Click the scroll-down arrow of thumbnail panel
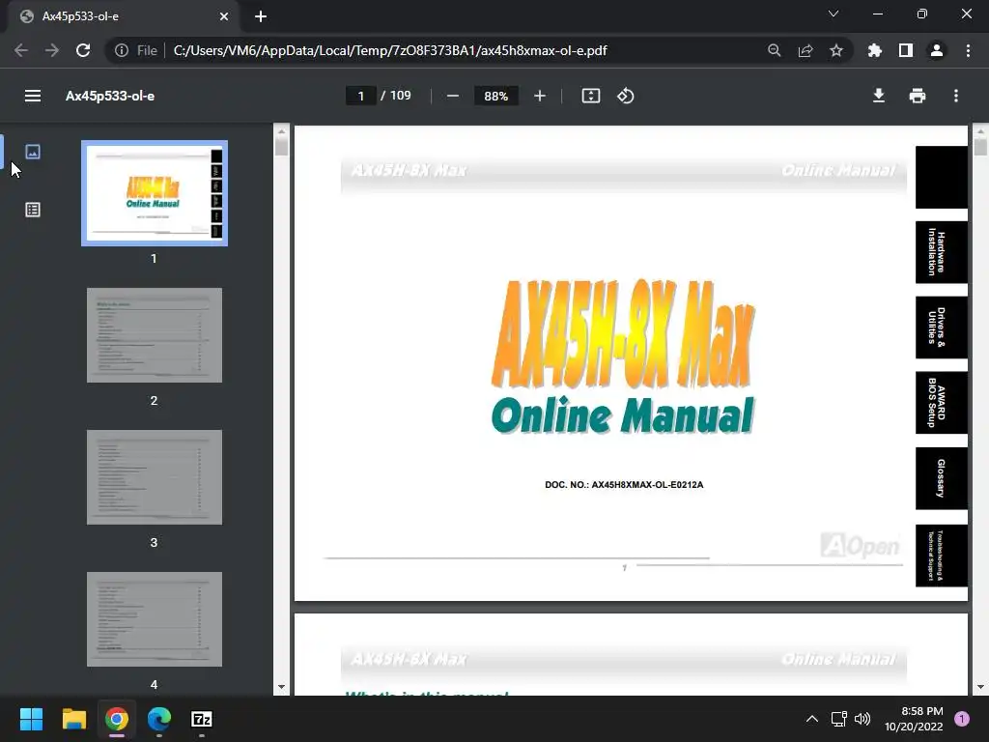 281,687
